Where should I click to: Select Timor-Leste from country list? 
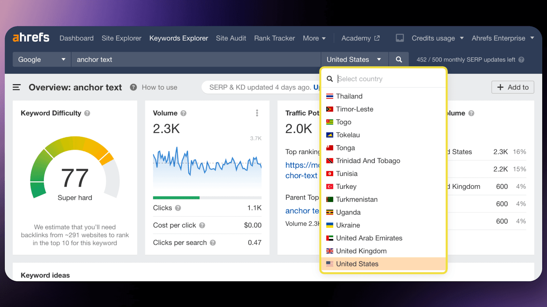(x=384, y=109)
